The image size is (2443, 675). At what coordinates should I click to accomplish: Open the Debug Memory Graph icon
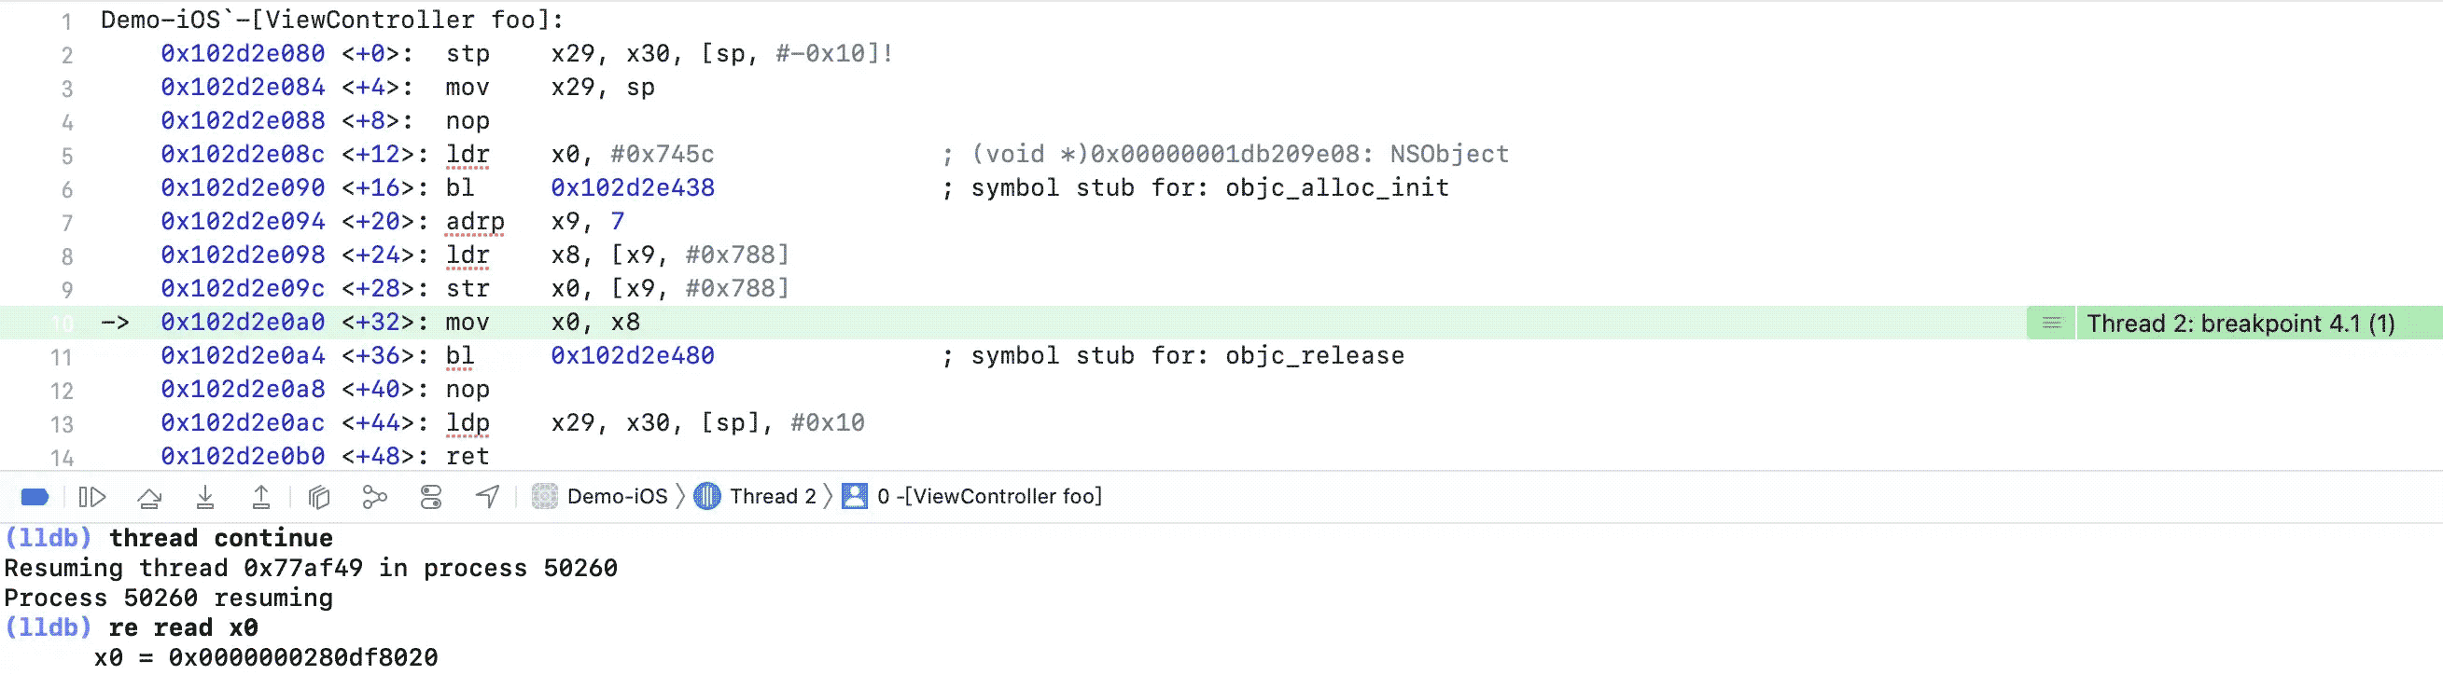[x=375, y=497]
